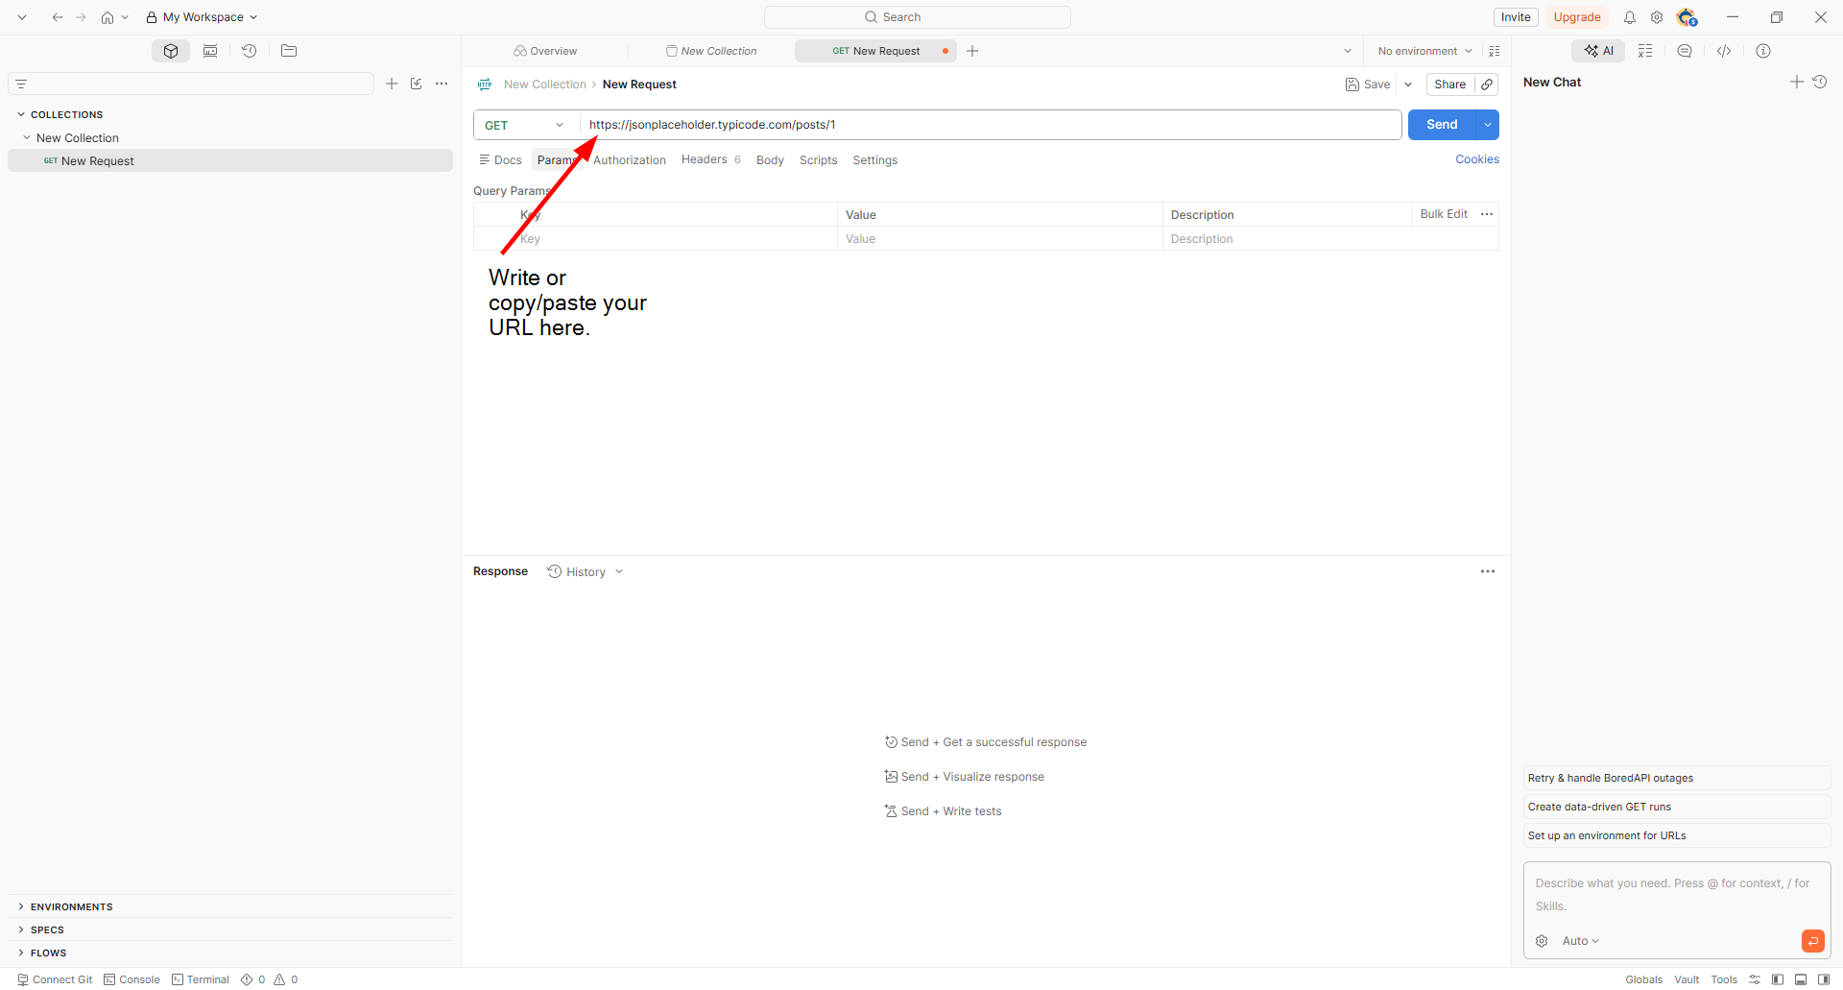
Task: Open notifications bell
Action: (x=1630, y=17)
